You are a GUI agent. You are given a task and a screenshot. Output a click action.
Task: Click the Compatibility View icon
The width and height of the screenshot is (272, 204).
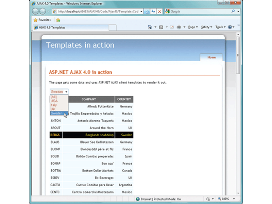coord(147,12)
